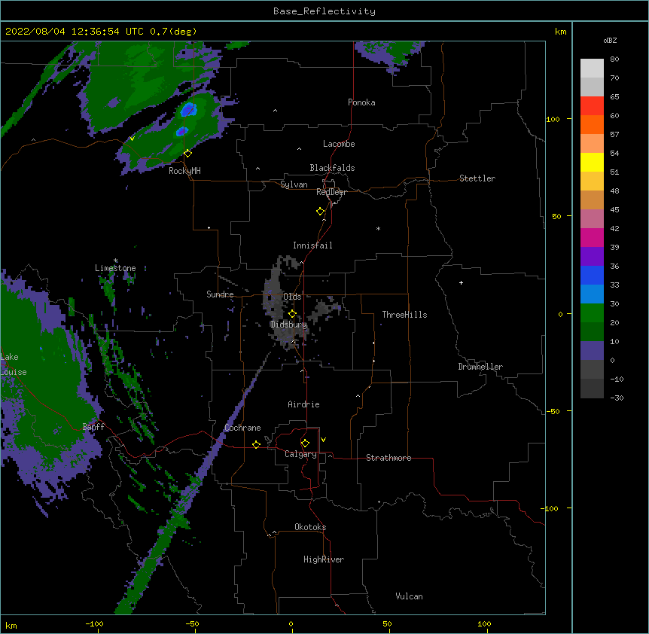The image size is (649, 634).
Task: Click the Cochrane town label
Action: click(x=242, y=428)
